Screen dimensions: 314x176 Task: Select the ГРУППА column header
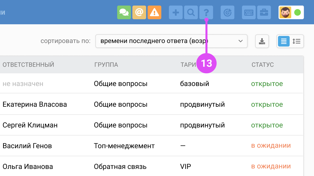107,64
